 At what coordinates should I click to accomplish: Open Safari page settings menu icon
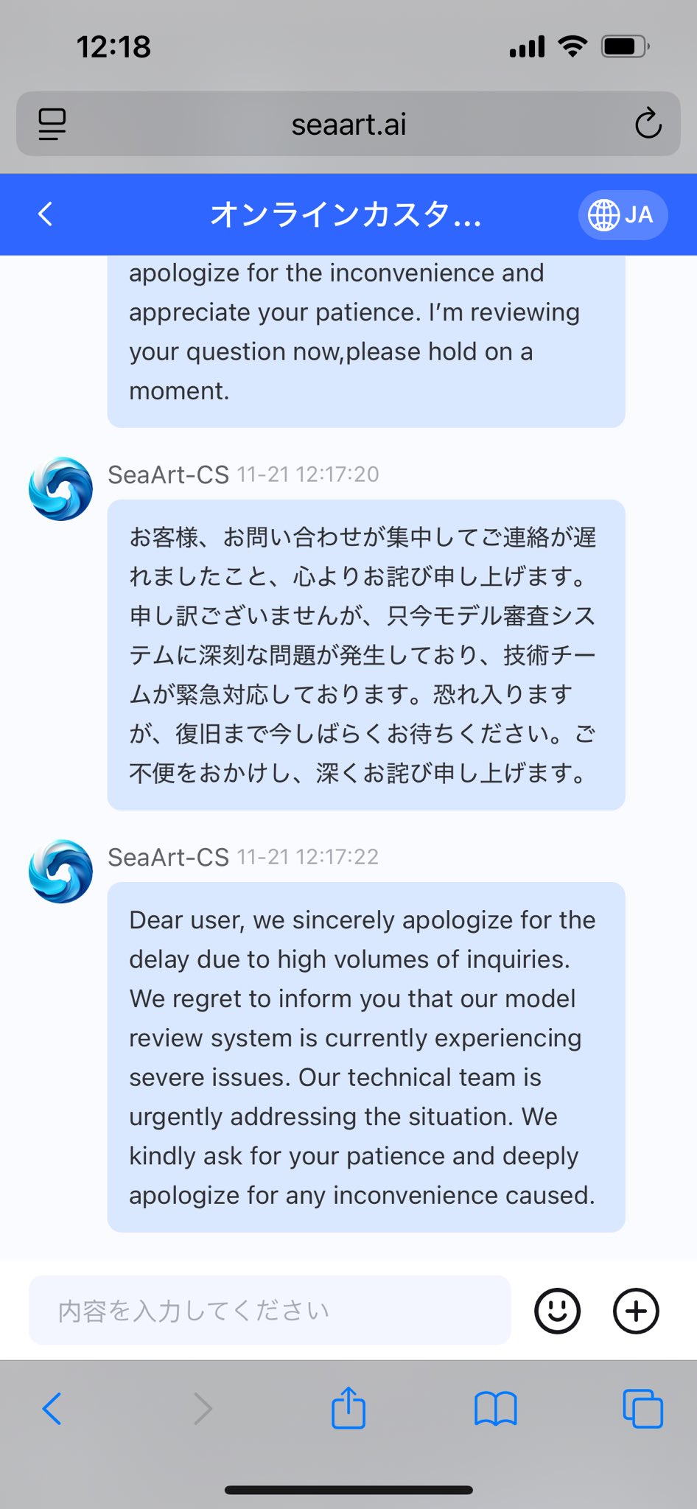tap(52, 124)
